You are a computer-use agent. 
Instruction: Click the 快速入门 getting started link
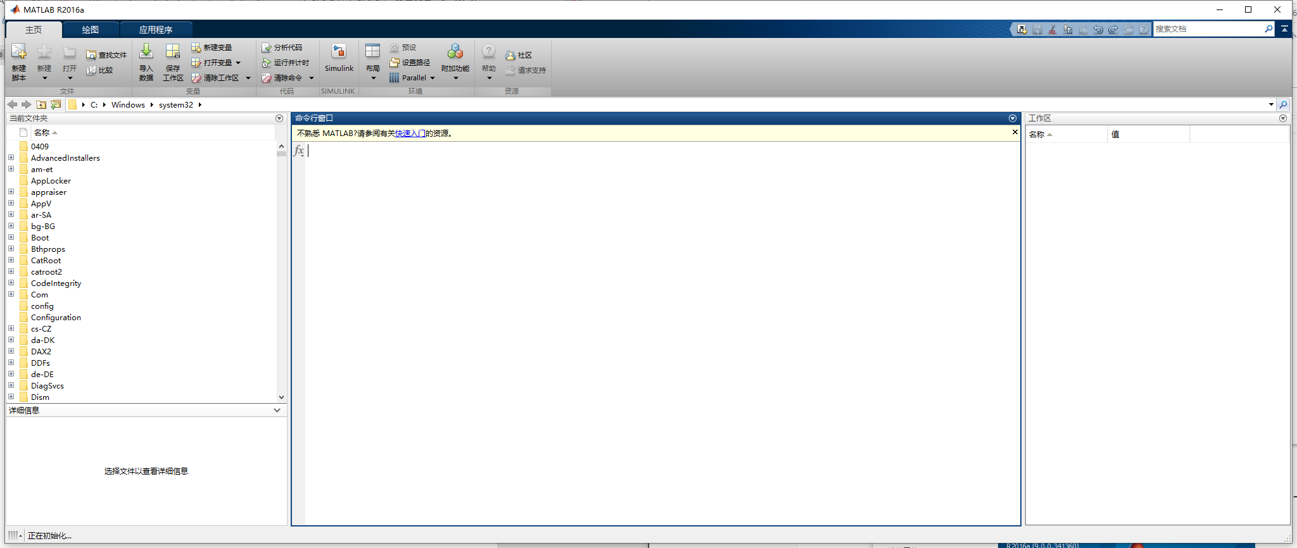[410, 134]
